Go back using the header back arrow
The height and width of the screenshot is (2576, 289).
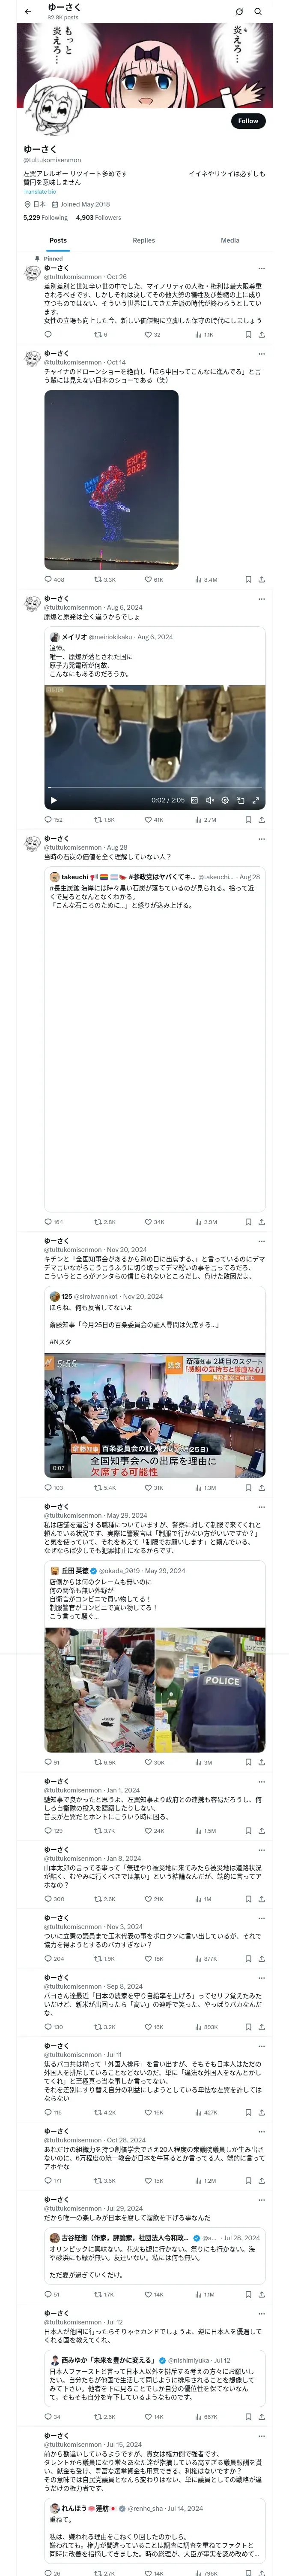click(x=27, y=12)
